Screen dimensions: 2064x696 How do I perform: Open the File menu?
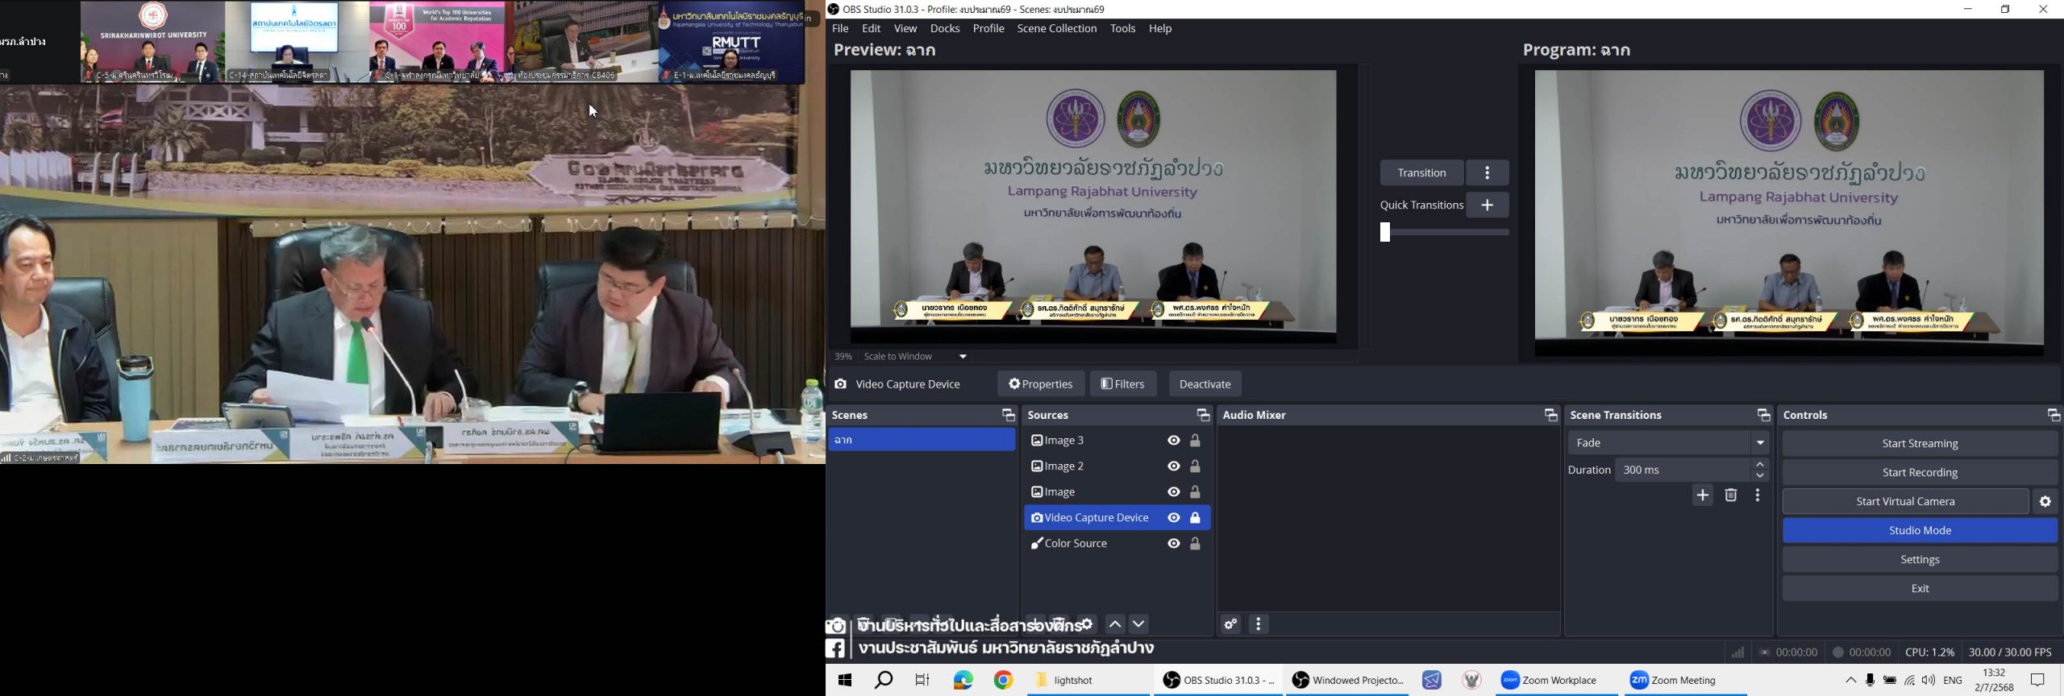pyautogui.click(x=840, y=28)
